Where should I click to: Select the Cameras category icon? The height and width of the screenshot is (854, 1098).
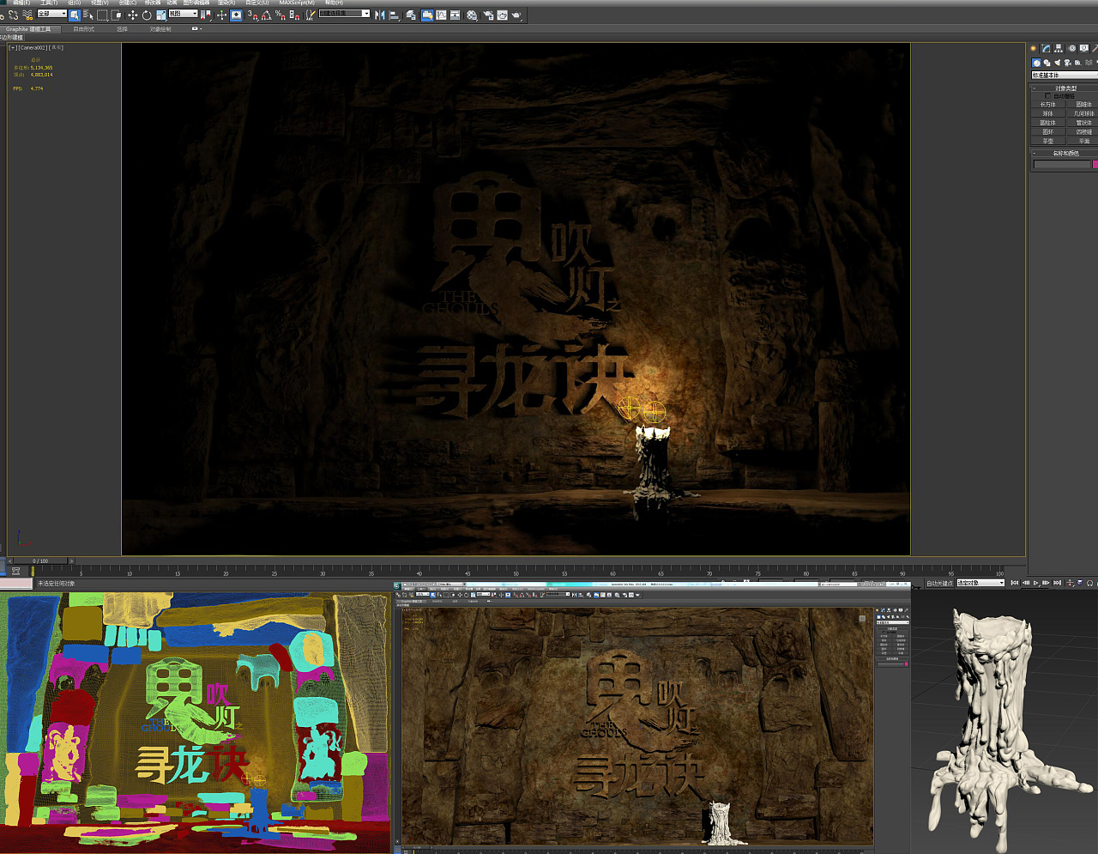pyautogui.click(x=1067, y=63)
